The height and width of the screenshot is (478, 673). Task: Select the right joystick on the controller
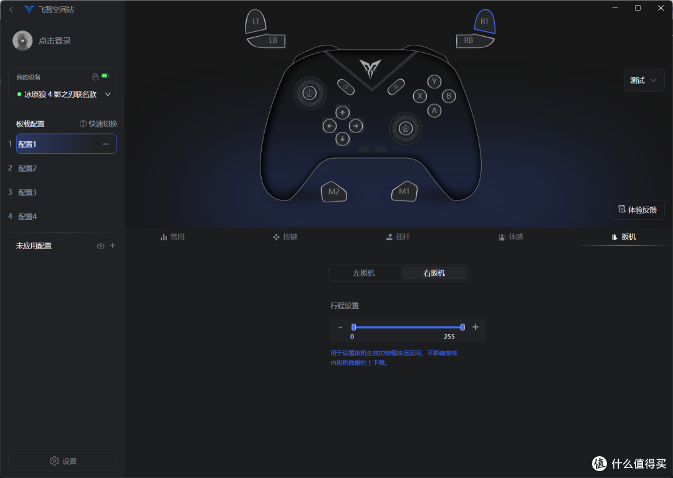(x=406, y=128)
